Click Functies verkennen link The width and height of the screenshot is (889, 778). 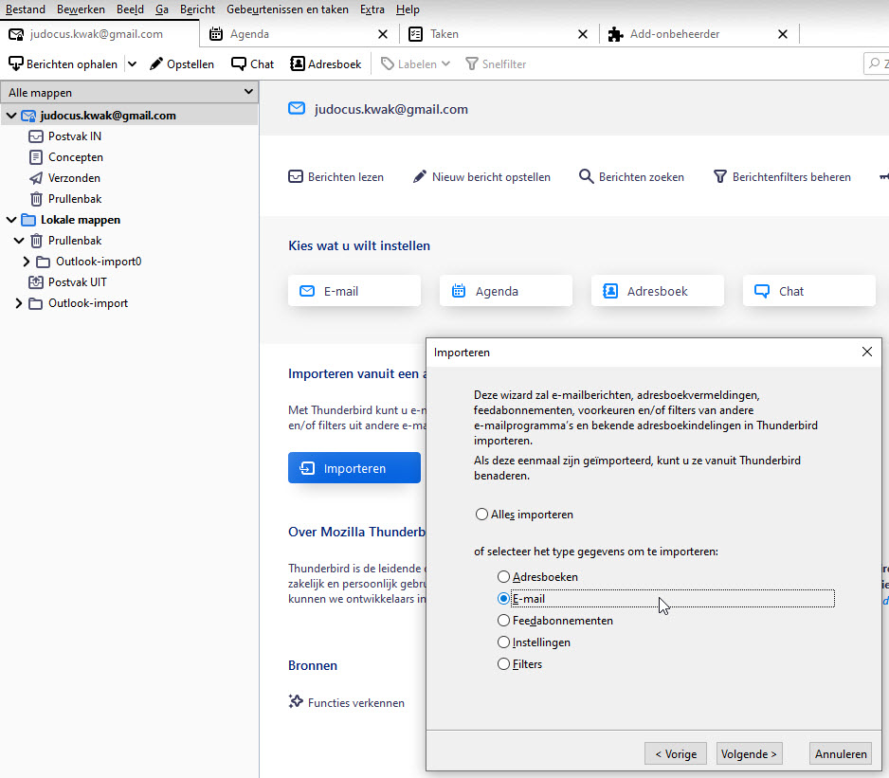pyautogui.click(x=347, y=702)
